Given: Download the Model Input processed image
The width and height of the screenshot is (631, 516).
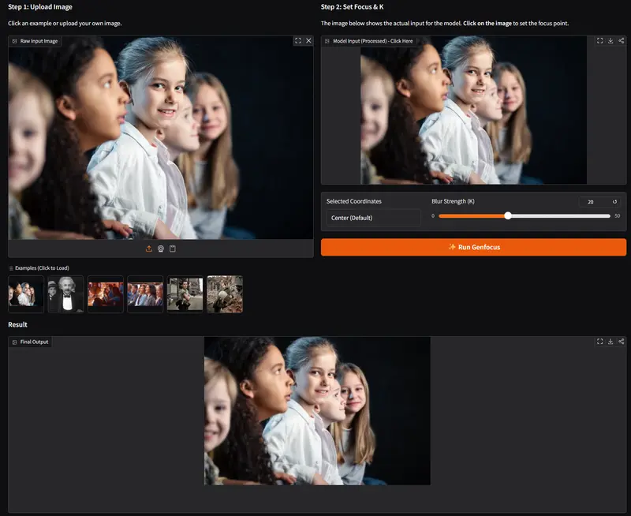Looking at the screenshot, I should pyautogui.click(x=610, y=40).
